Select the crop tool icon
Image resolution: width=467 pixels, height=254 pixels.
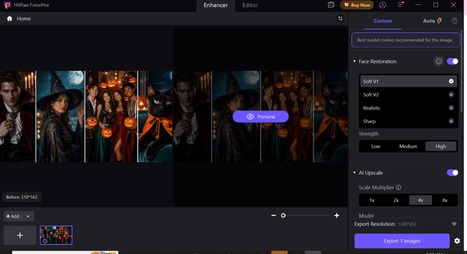(x=340, y=19)
